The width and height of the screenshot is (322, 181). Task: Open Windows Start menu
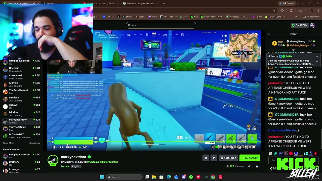click(x=102, y=177)
